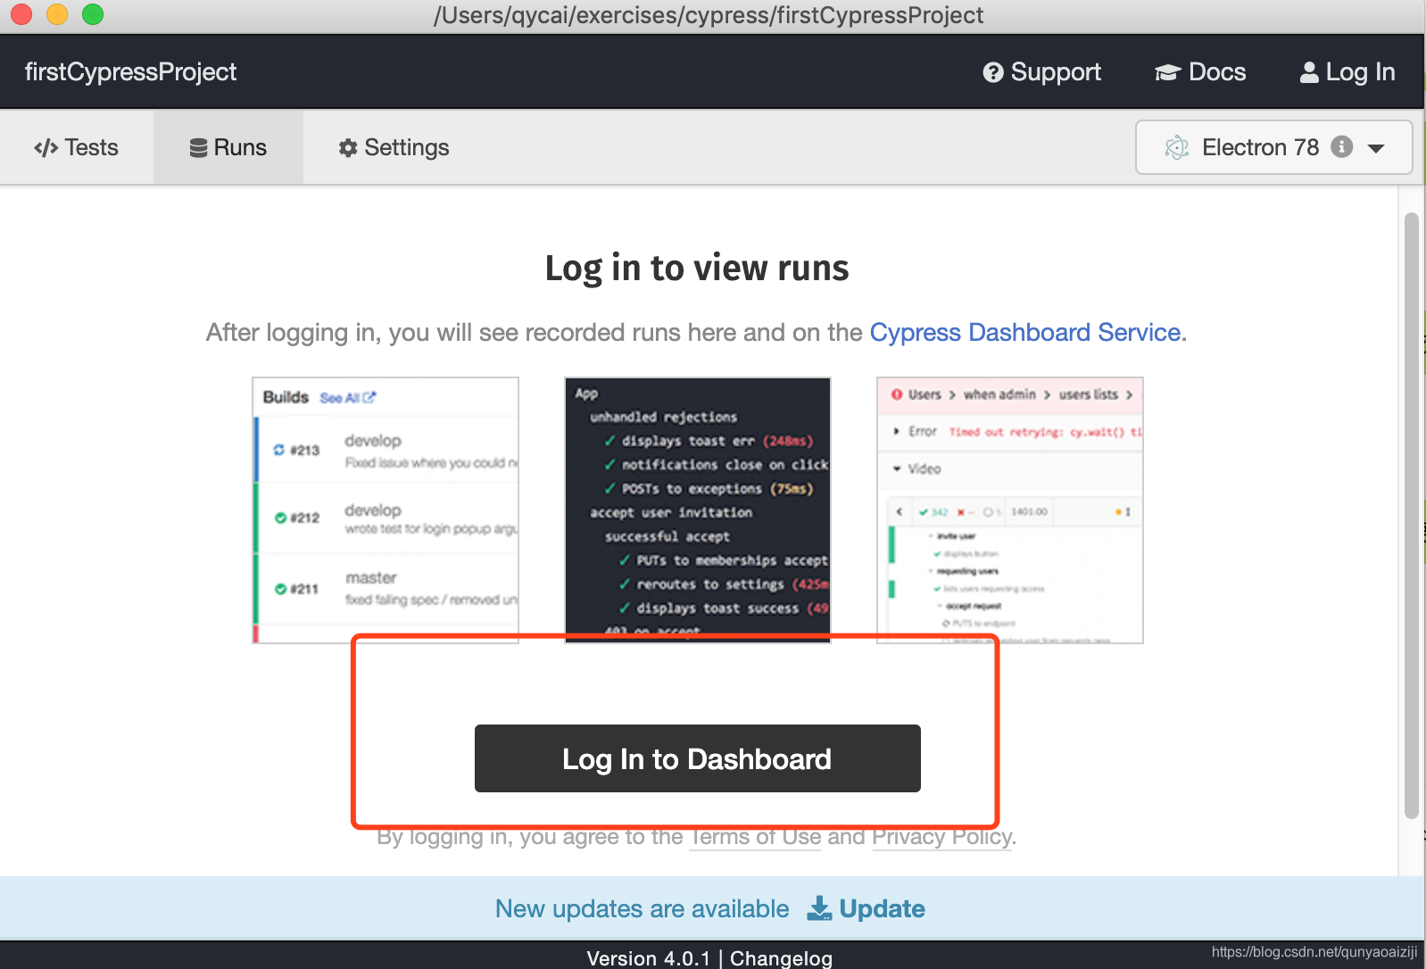Open the Cypress Dashboard Service link

pos(1025,332)
